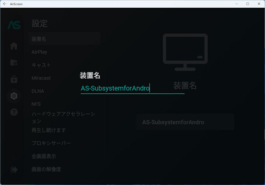Click the AS logo in the sidebar
The image size is (265, 185).
14,25
